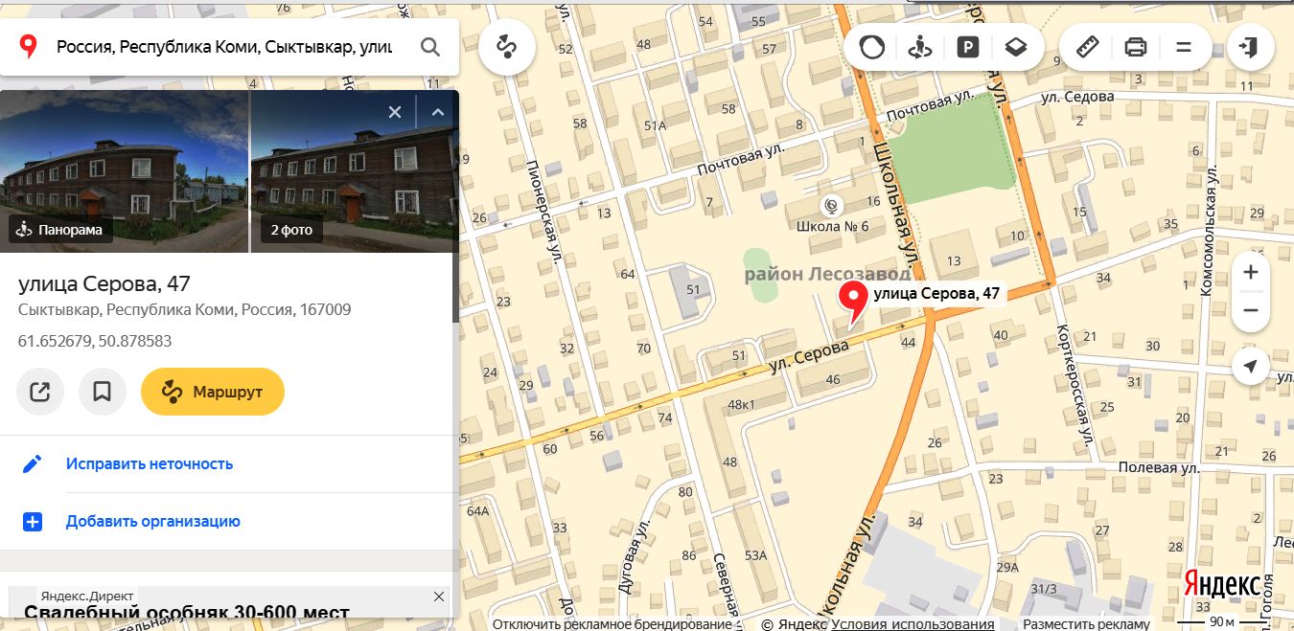The image size is (1294, 631).
Task: Click the Свадебный особняк ad headline
Action: (x=187, y=613)
